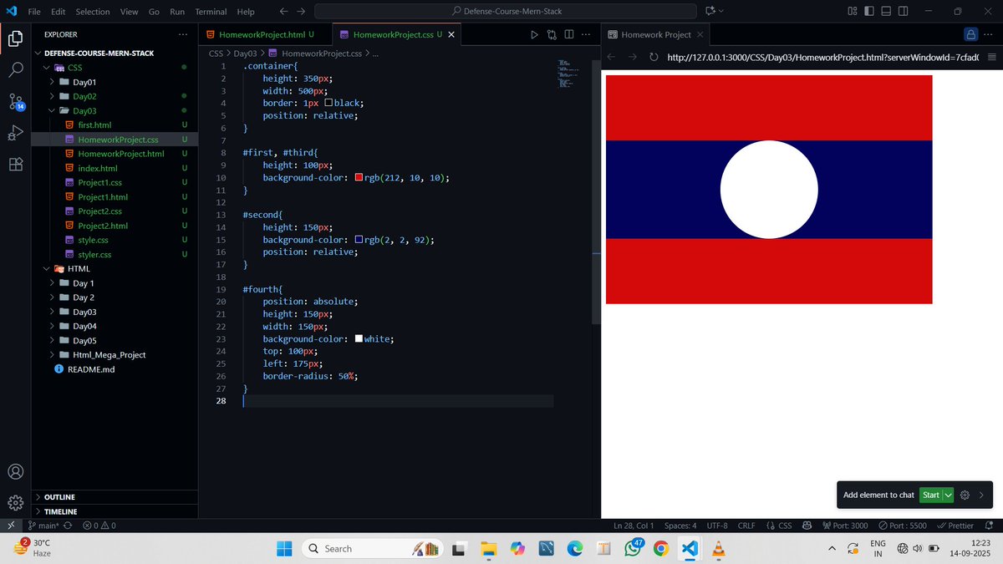Viewport: 1003px width, 564px height.
Task: Click the Copilot status icon in status bar
Action: [807, 526]
